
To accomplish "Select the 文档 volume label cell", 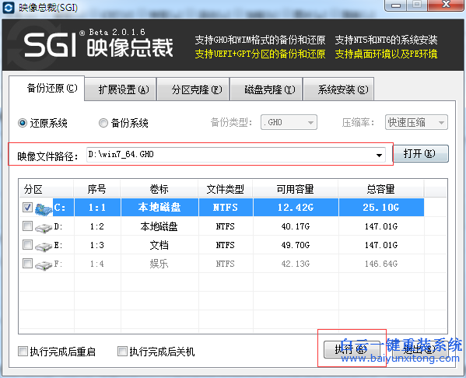I will pyautogui.click(x=159, y=245).
